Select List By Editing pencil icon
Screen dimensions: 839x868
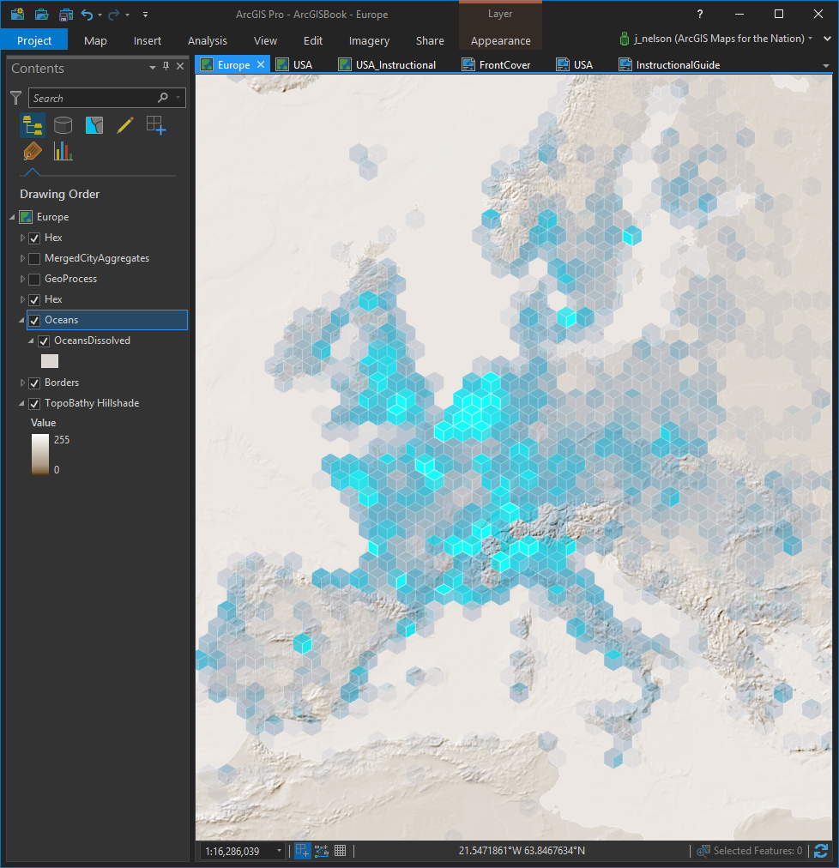point(125,125)
